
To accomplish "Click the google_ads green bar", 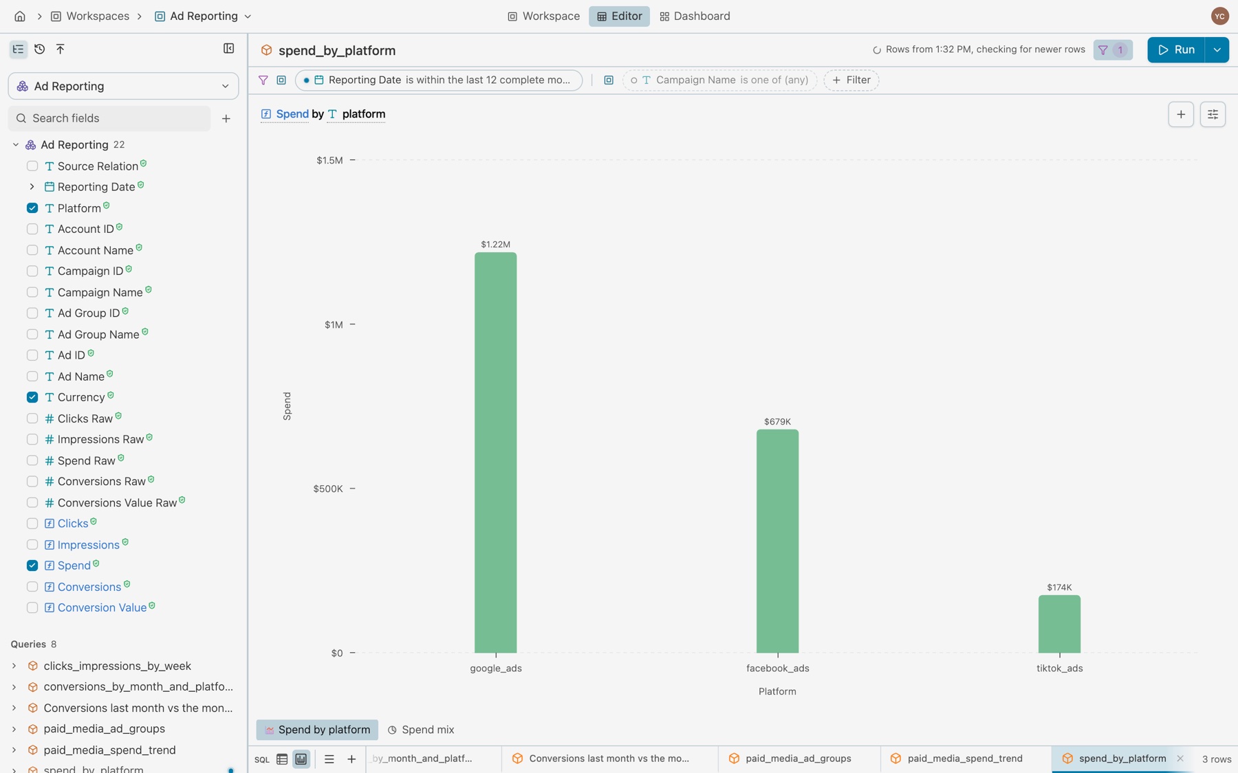I will pos(495,452).
